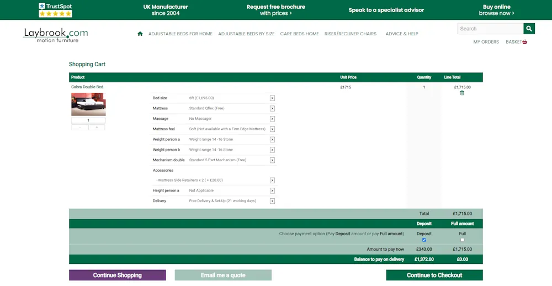
Task: Click the home icon in navigation
Action: (140, 34)
